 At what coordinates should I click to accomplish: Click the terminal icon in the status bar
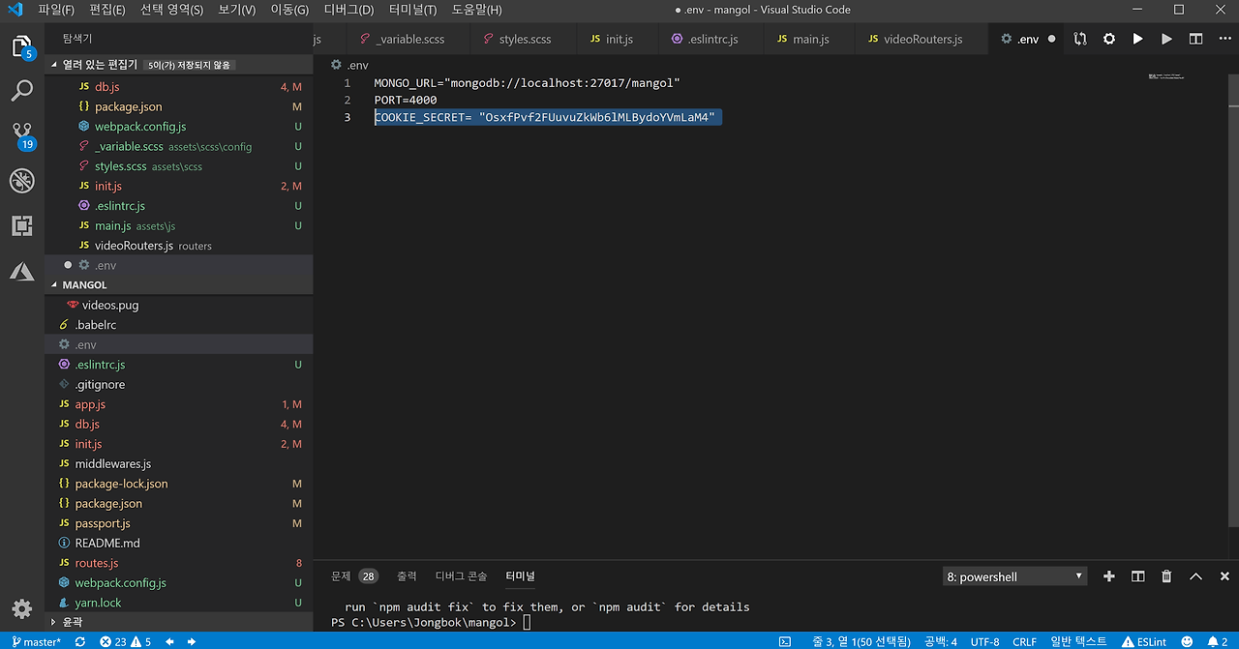click(785, 641)
